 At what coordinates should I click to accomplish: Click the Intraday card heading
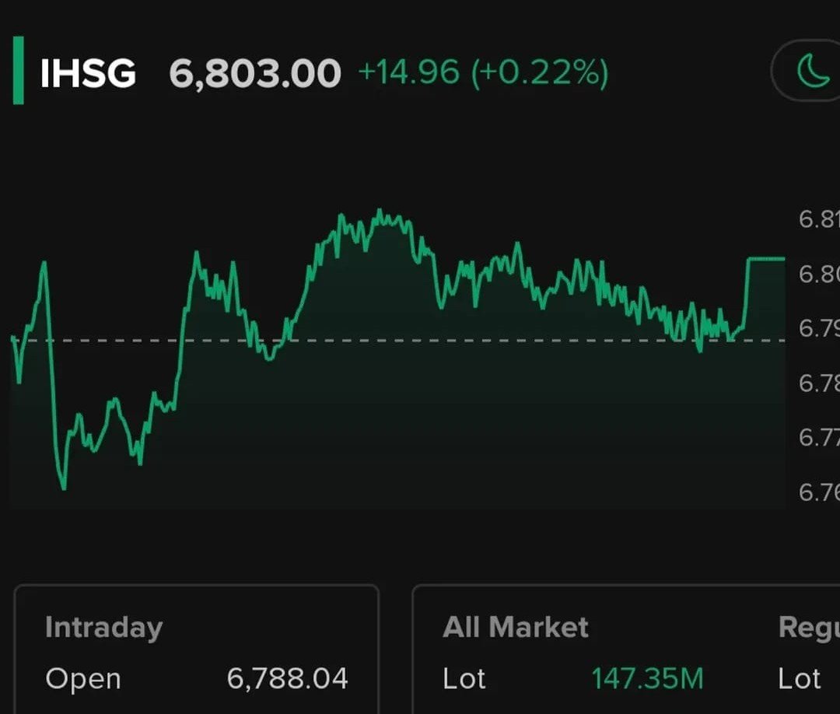[x=103, y=627]
